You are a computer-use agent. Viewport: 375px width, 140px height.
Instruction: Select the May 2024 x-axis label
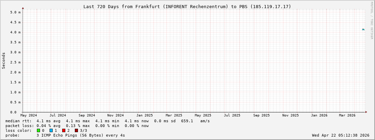[x=29, y=115]
